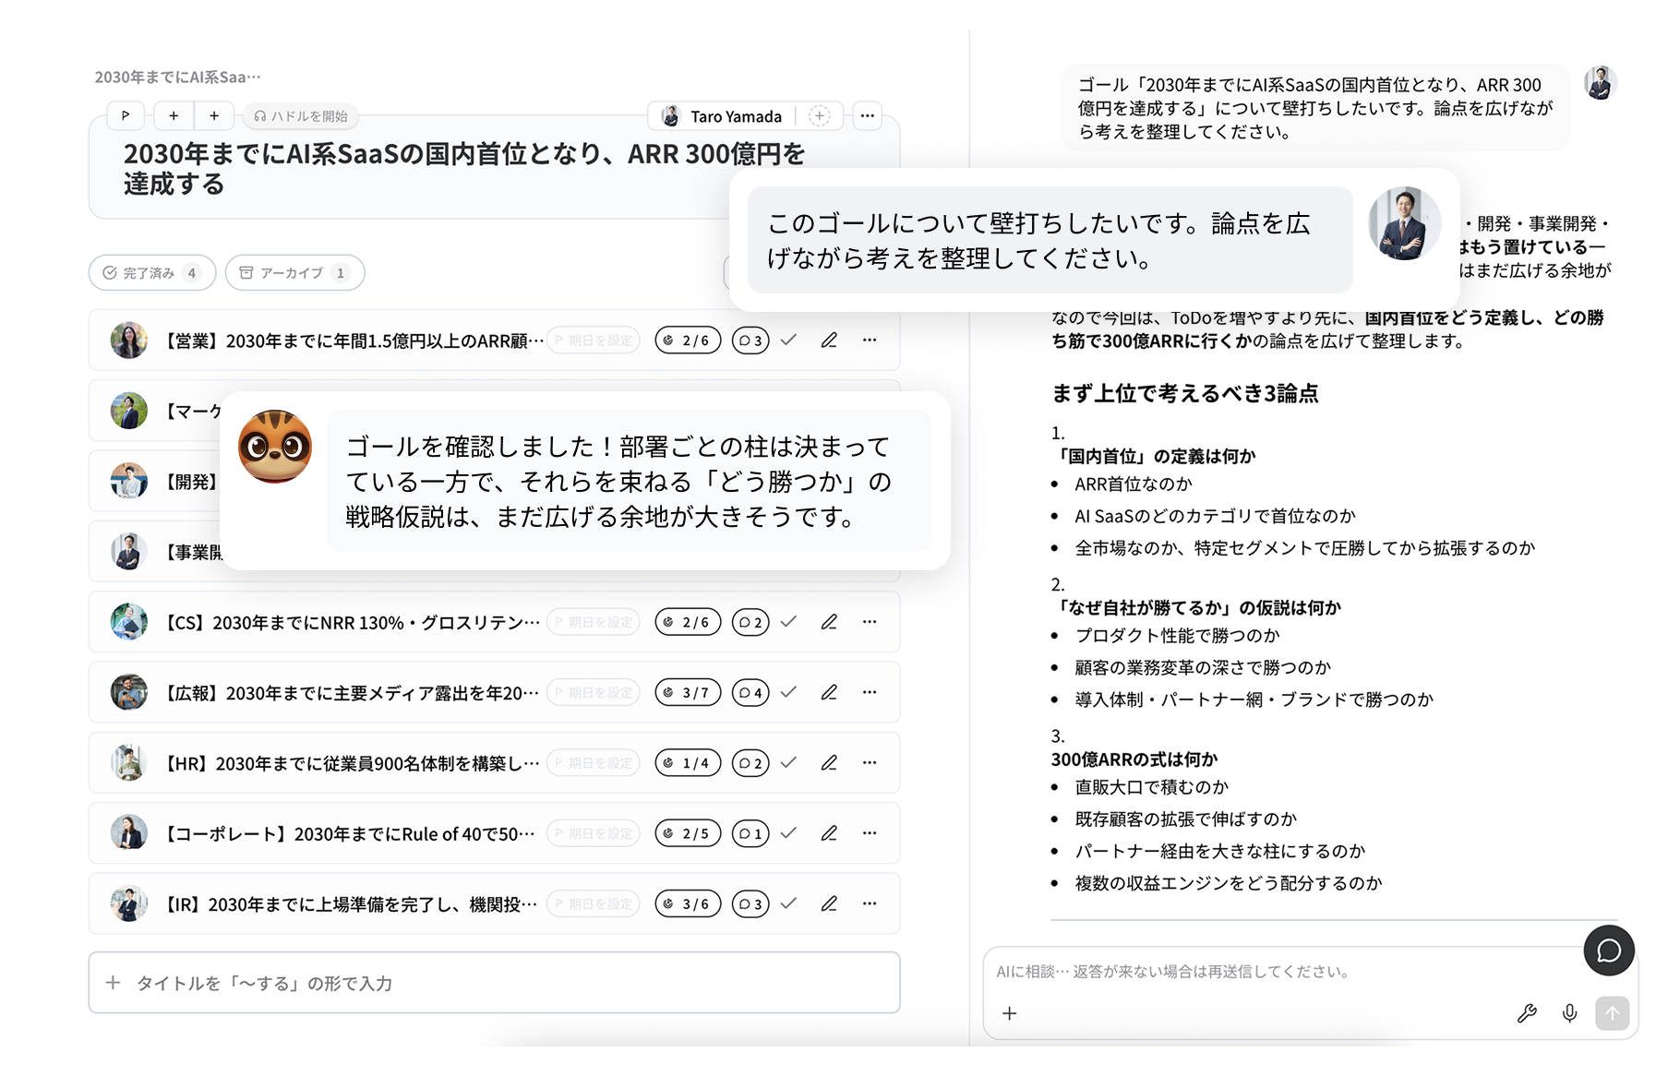Edit the 【広報】 media exposure item

coord(829,692)
